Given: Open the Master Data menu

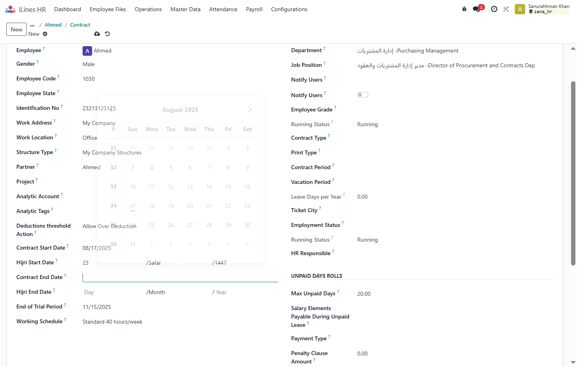Looking at the screenshot, I should (x=185, y=9).
